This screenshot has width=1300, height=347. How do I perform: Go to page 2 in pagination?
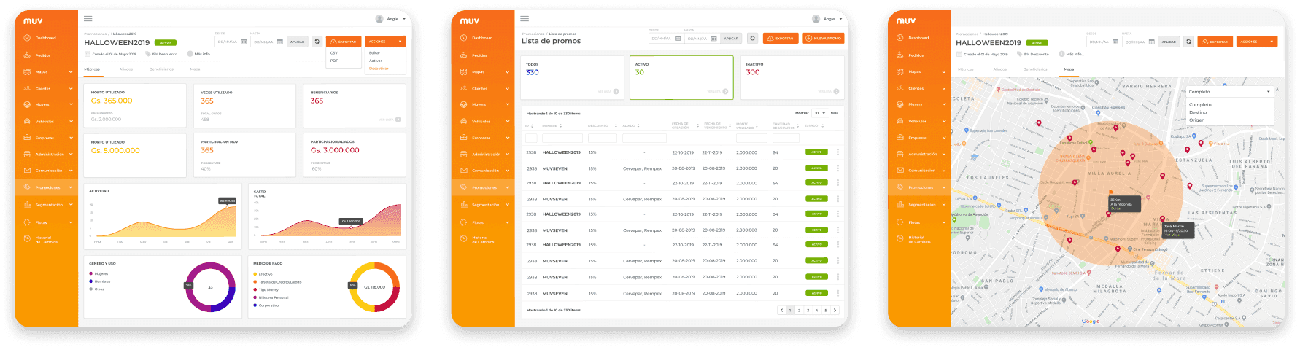pos(799,310)
